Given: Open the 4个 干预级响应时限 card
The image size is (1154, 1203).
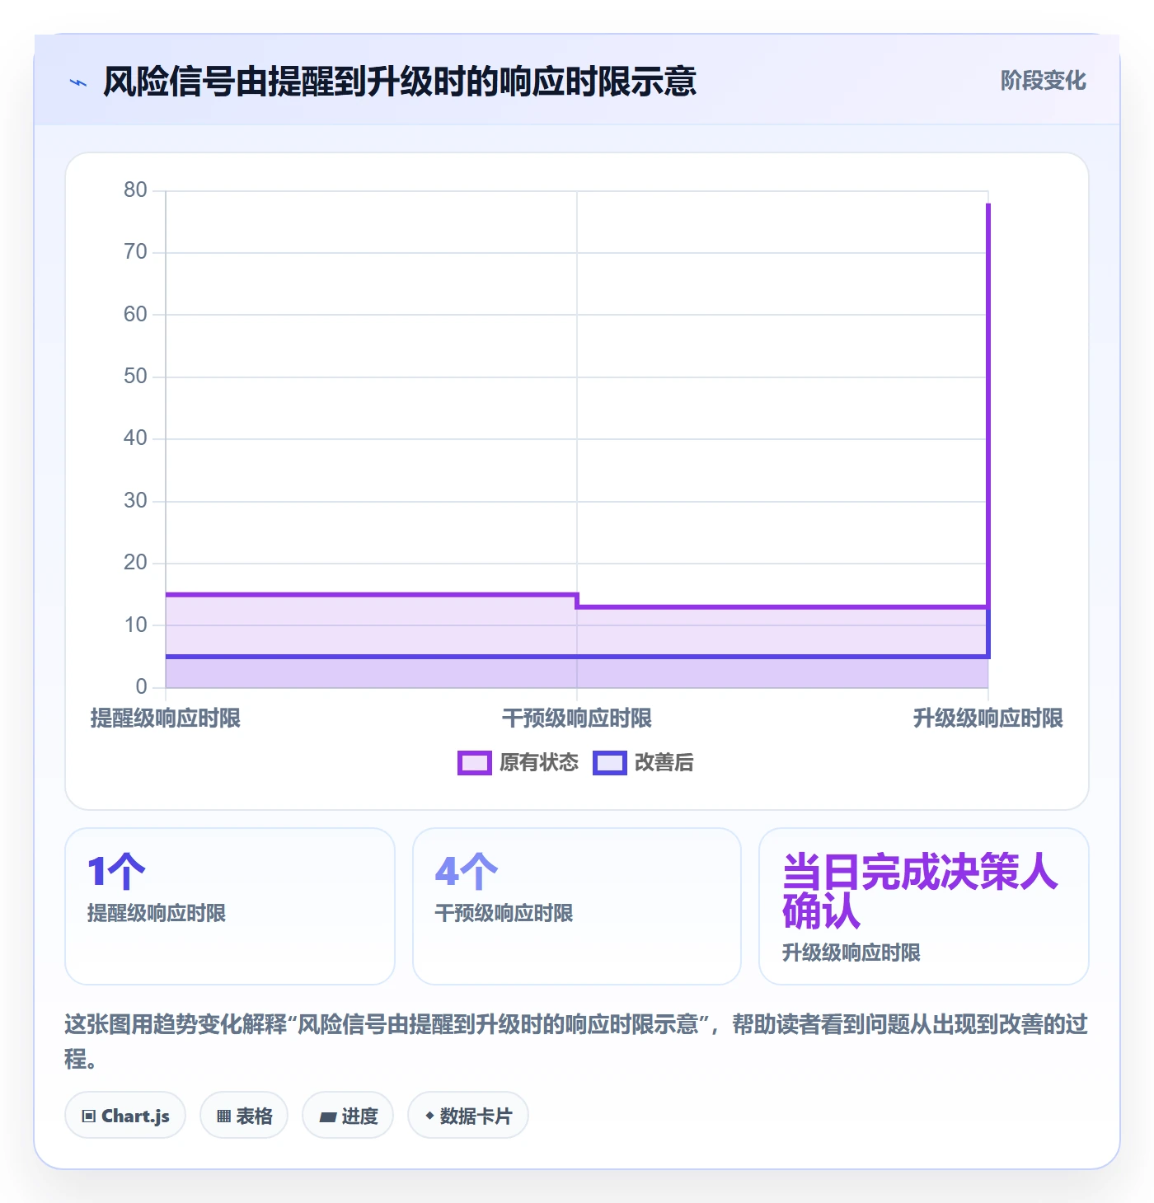Looking at the screenshot, I should (577, 906).
